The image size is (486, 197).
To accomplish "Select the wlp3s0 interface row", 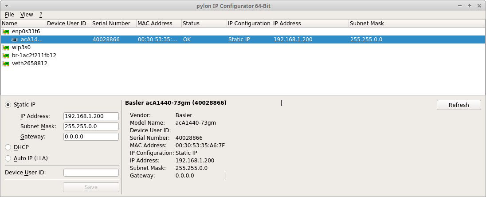I will [243, 47].
